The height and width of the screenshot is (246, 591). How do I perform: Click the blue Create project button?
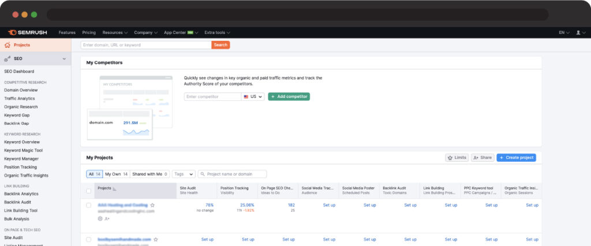click(517, 158)
